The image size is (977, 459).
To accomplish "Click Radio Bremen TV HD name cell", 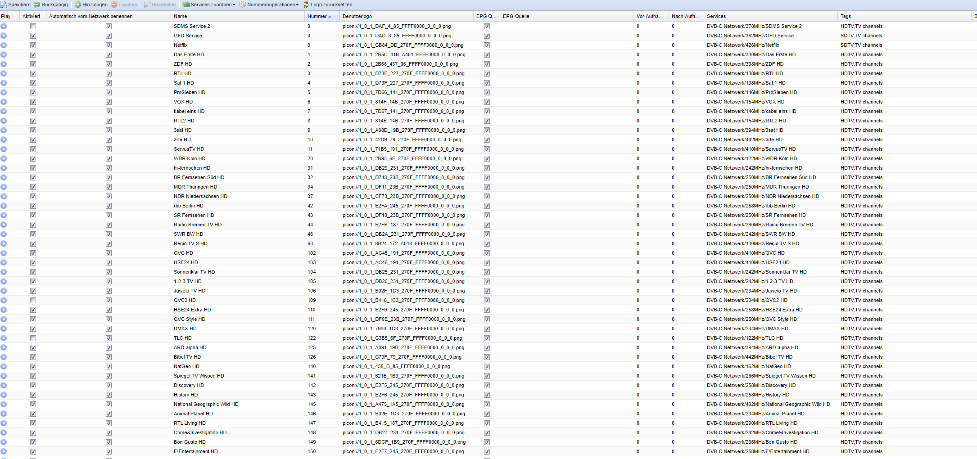I will [197, 225].
